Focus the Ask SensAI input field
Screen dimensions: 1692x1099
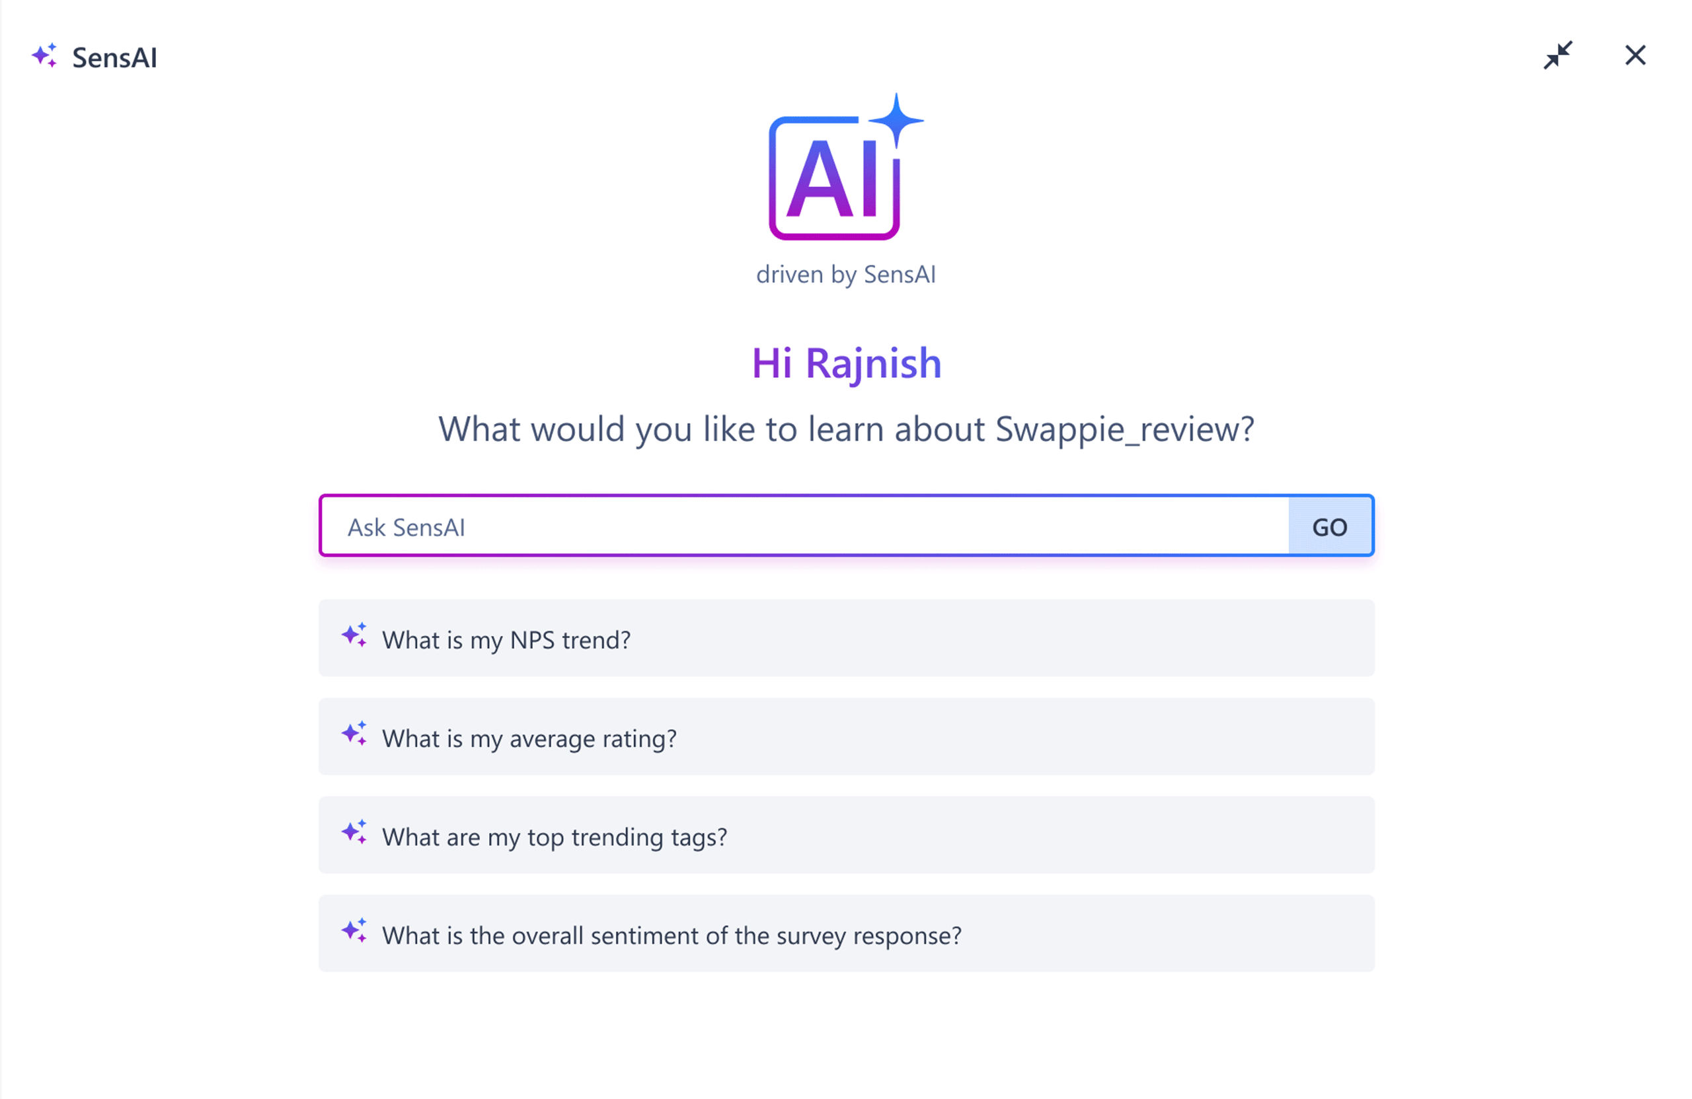[x=805, y=526]
